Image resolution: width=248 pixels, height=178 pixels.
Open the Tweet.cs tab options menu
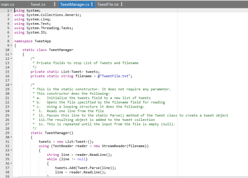pyautogui.click(x=55, y=4)
